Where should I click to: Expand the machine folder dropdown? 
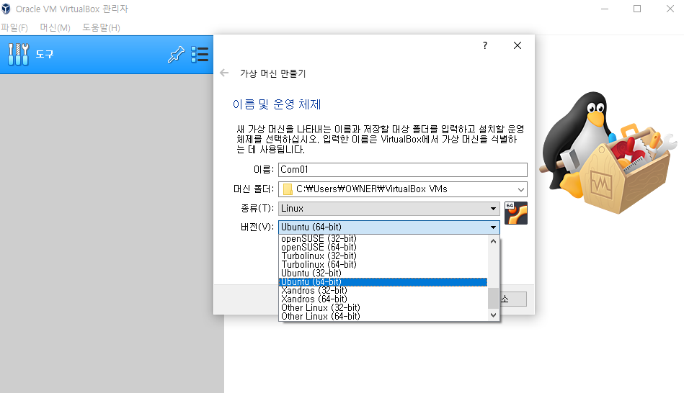520,189
